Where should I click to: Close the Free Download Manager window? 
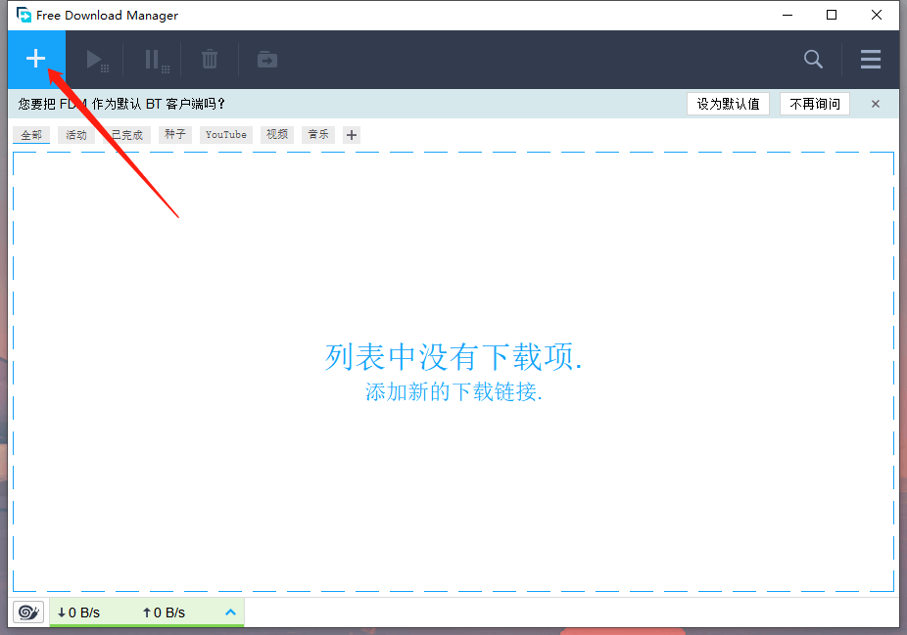pos(877,15)
